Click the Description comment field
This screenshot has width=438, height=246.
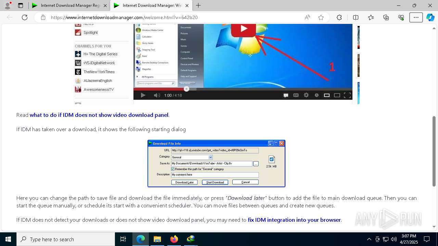[215, 175]
